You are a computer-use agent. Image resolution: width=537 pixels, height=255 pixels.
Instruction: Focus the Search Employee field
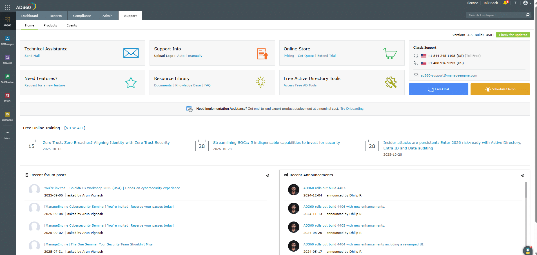pyautogui.click(x=495, y=15)
